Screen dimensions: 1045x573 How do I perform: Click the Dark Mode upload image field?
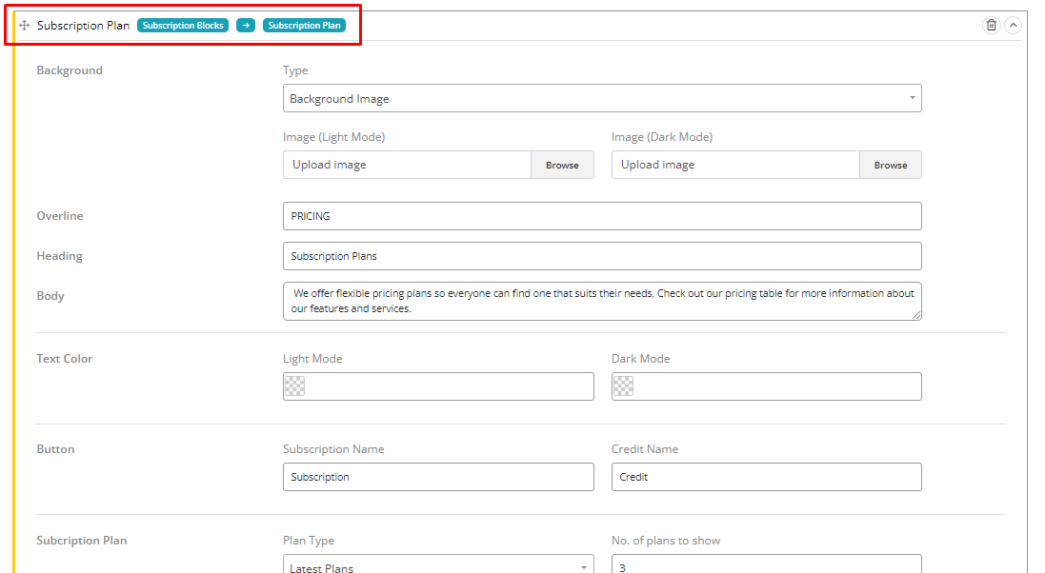[735, 165]
